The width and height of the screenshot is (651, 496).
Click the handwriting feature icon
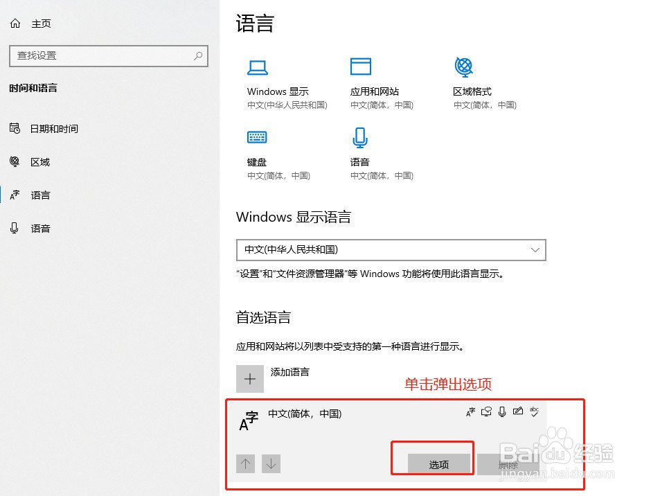click(x=518, y=411)
